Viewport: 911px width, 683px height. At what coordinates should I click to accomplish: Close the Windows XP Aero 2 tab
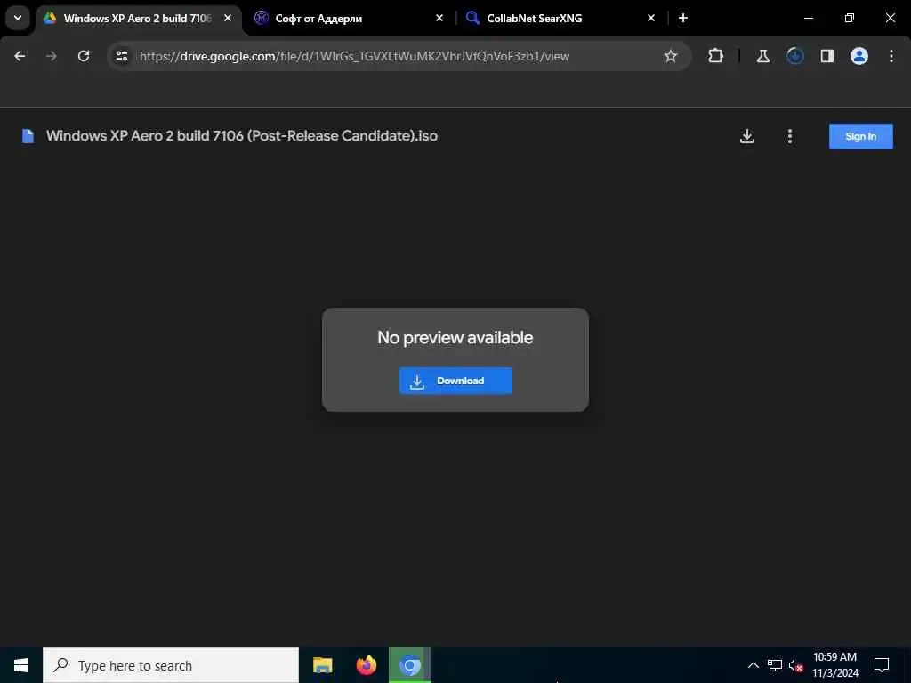coord(228,18)
